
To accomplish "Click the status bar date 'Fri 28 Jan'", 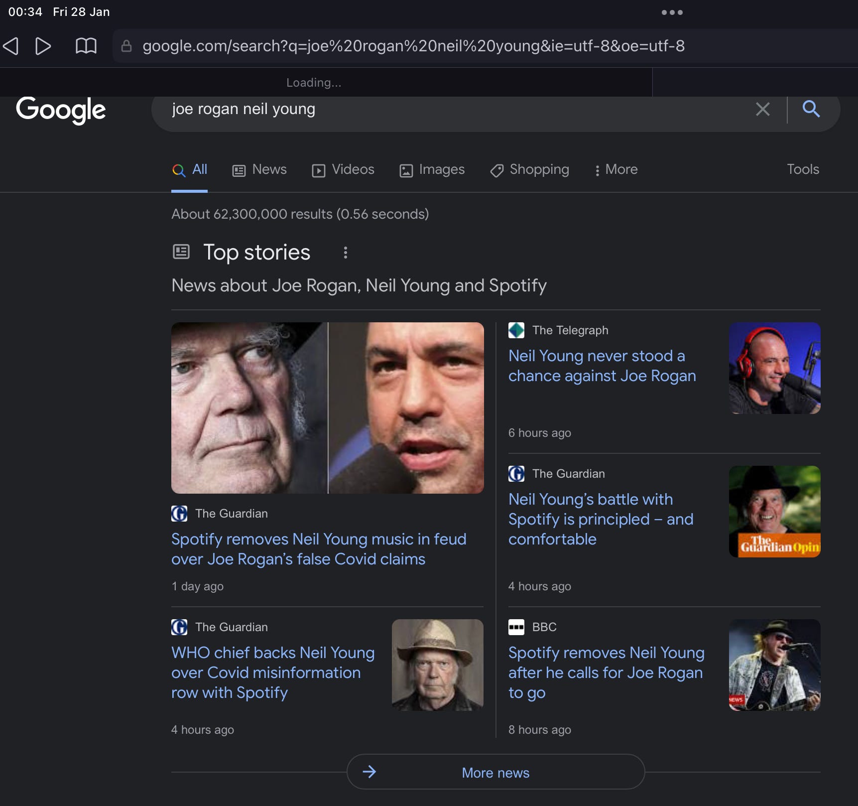I will click(81, 12).
